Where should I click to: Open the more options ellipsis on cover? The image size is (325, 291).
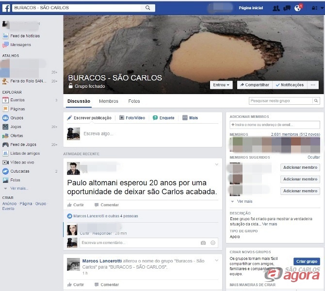coord(313,85)
